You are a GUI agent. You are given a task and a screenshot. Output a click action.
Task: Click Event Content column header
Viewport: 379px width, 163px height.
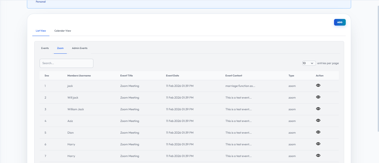coord(234,76)
